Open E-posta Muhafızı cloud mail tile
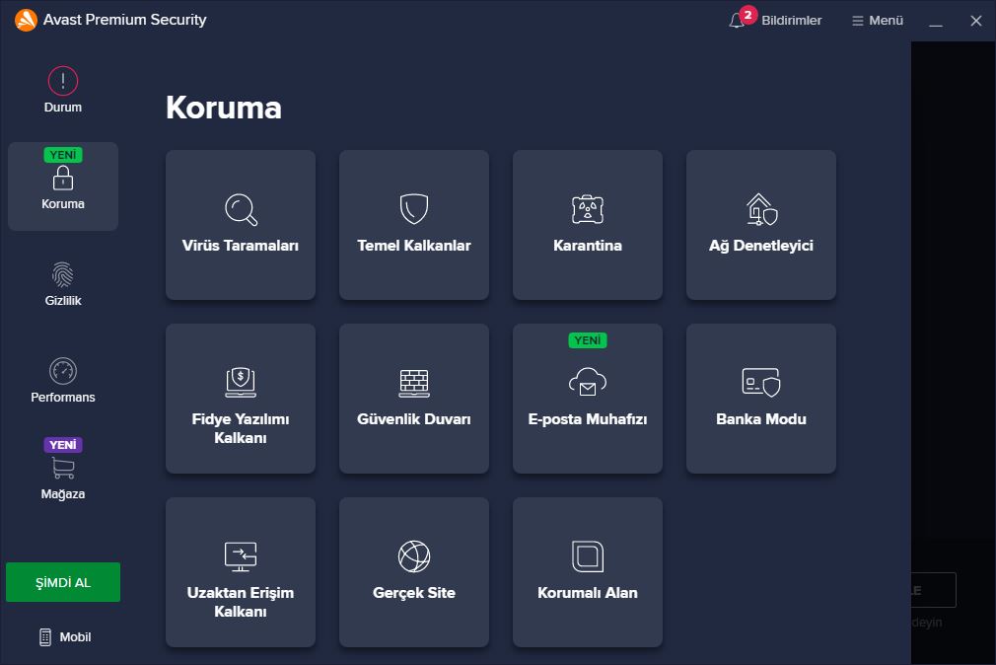 coord(588,399)
